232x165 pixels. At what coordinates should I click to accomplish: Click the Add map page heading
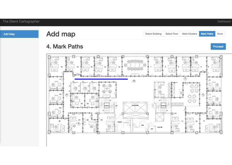coord(61,34)
